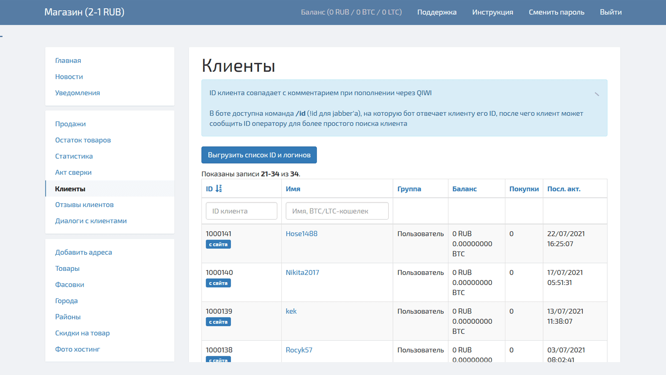Click Сменить пароль in the header
Viewport: 666px width, 375px height.
pyautogui.click(x=557, y=12)
